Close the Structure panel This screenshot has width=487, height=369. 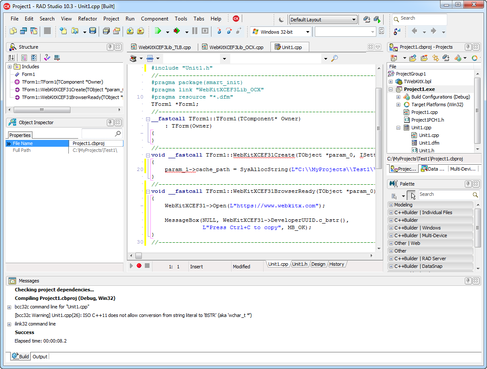[118, 47]
